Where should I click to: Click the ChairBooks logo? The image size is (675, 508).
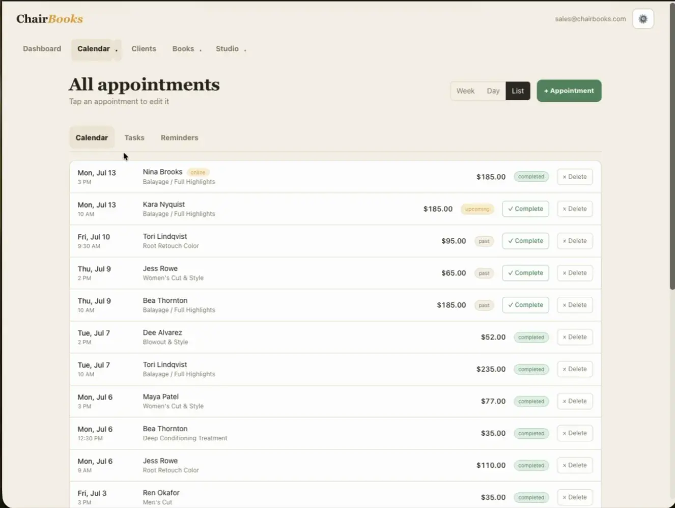(49, 19)
